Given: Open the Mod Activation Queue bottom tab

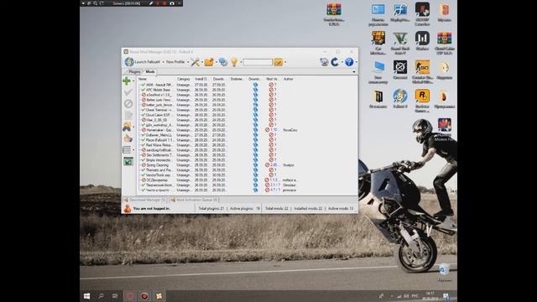Looking at the screenshot, I should click(x=194, y=200).
